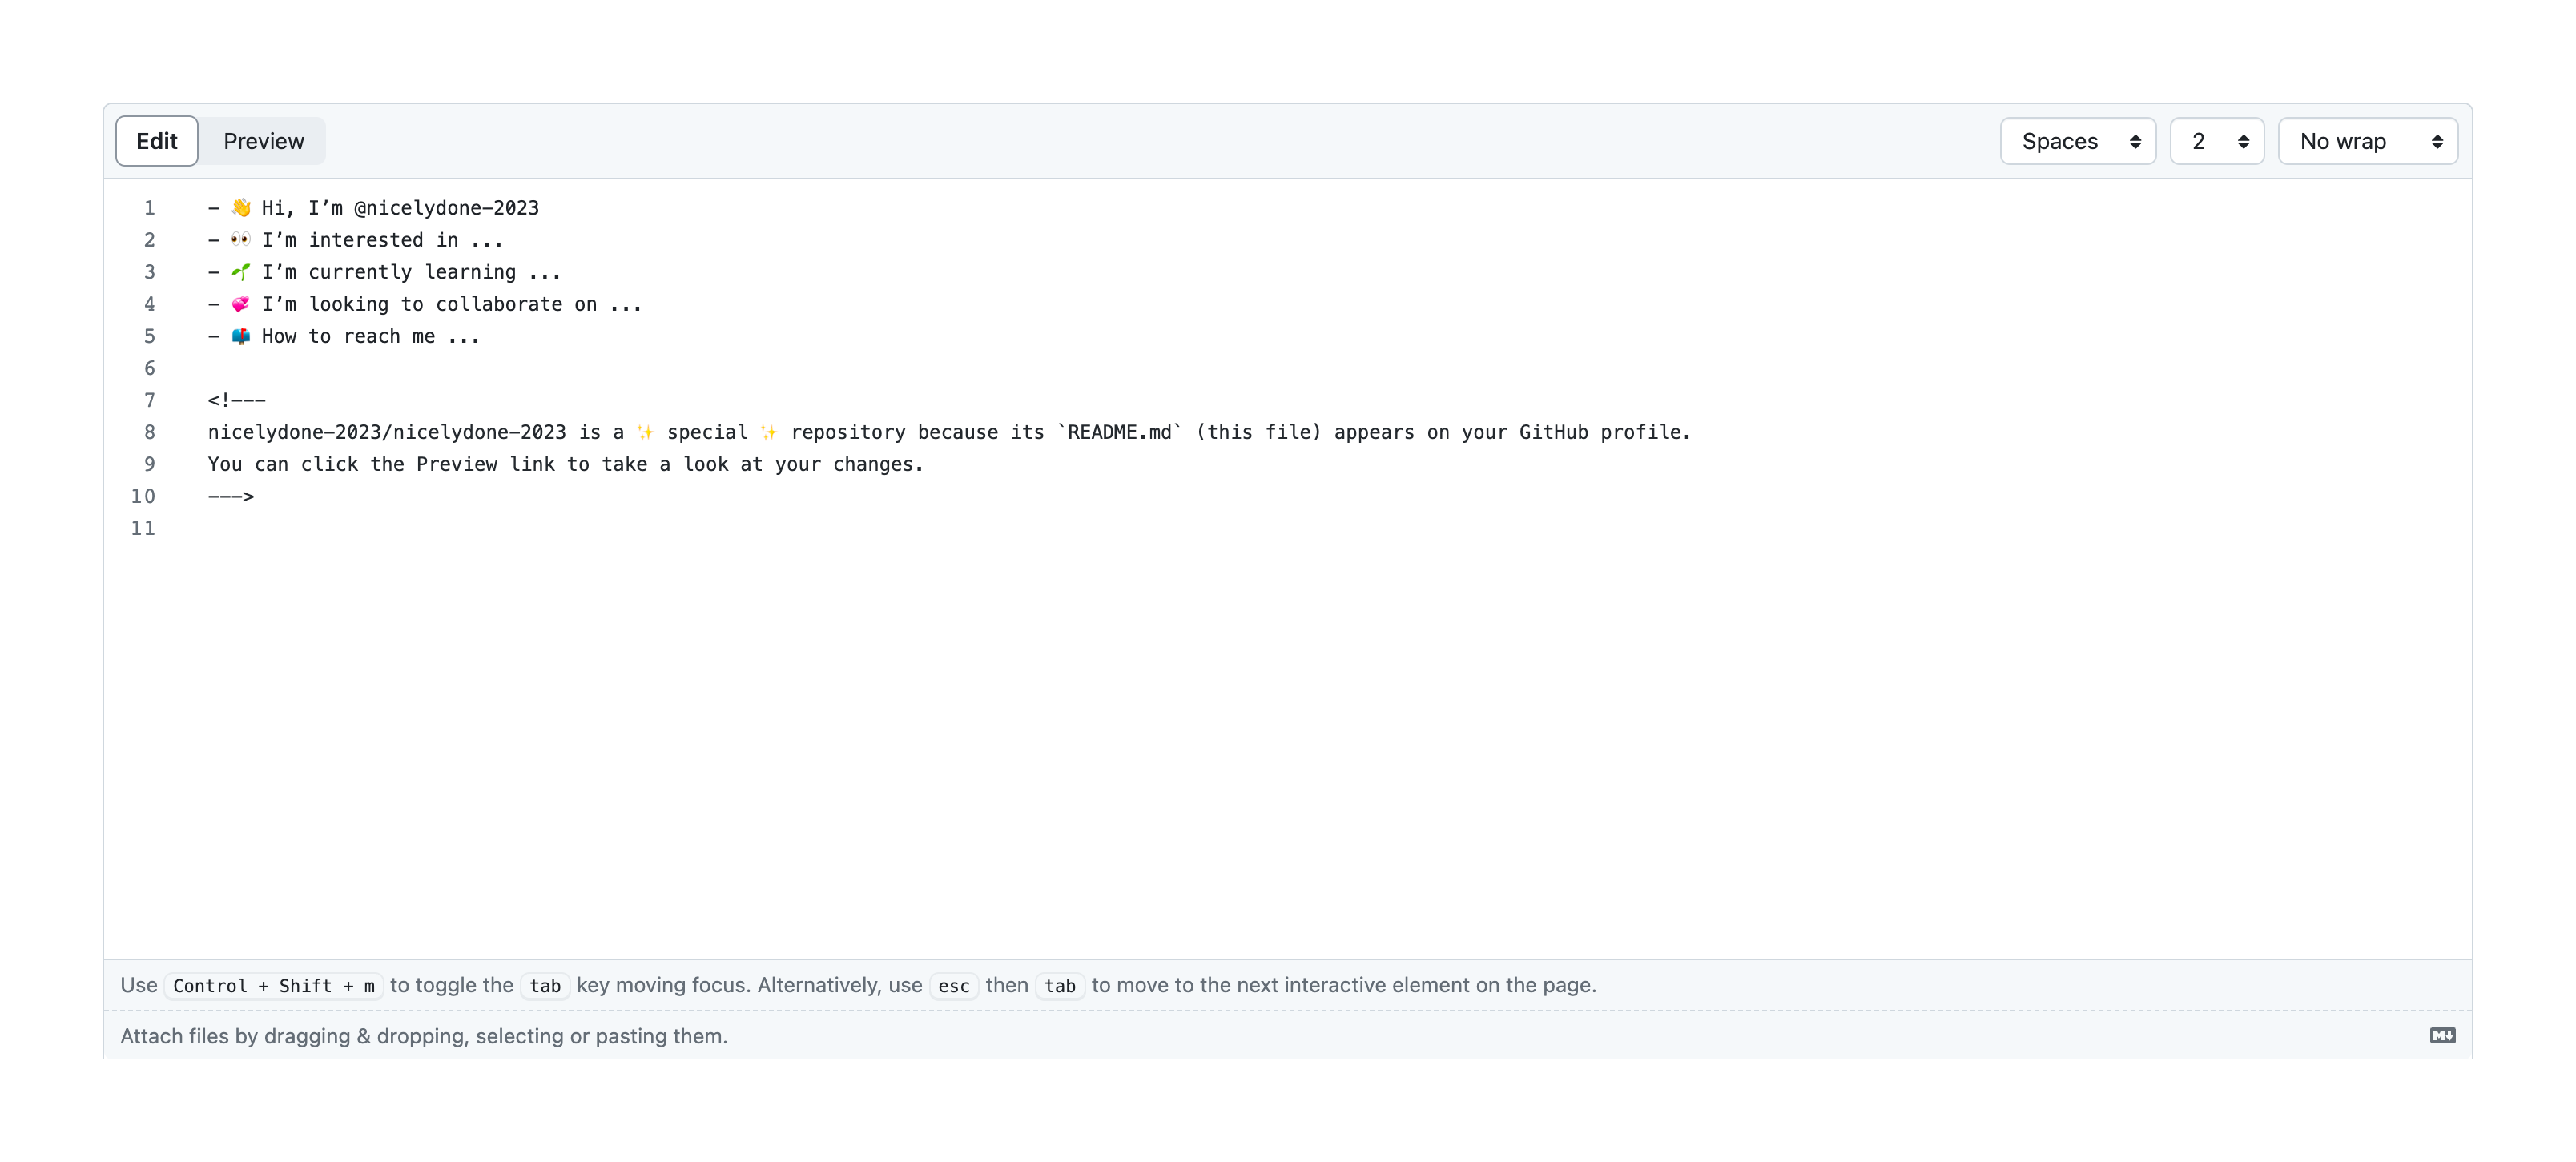Open the Spaces indent mode dropdown
The width and height of the screenshot is (2576, 1162).
(2077, 141)
